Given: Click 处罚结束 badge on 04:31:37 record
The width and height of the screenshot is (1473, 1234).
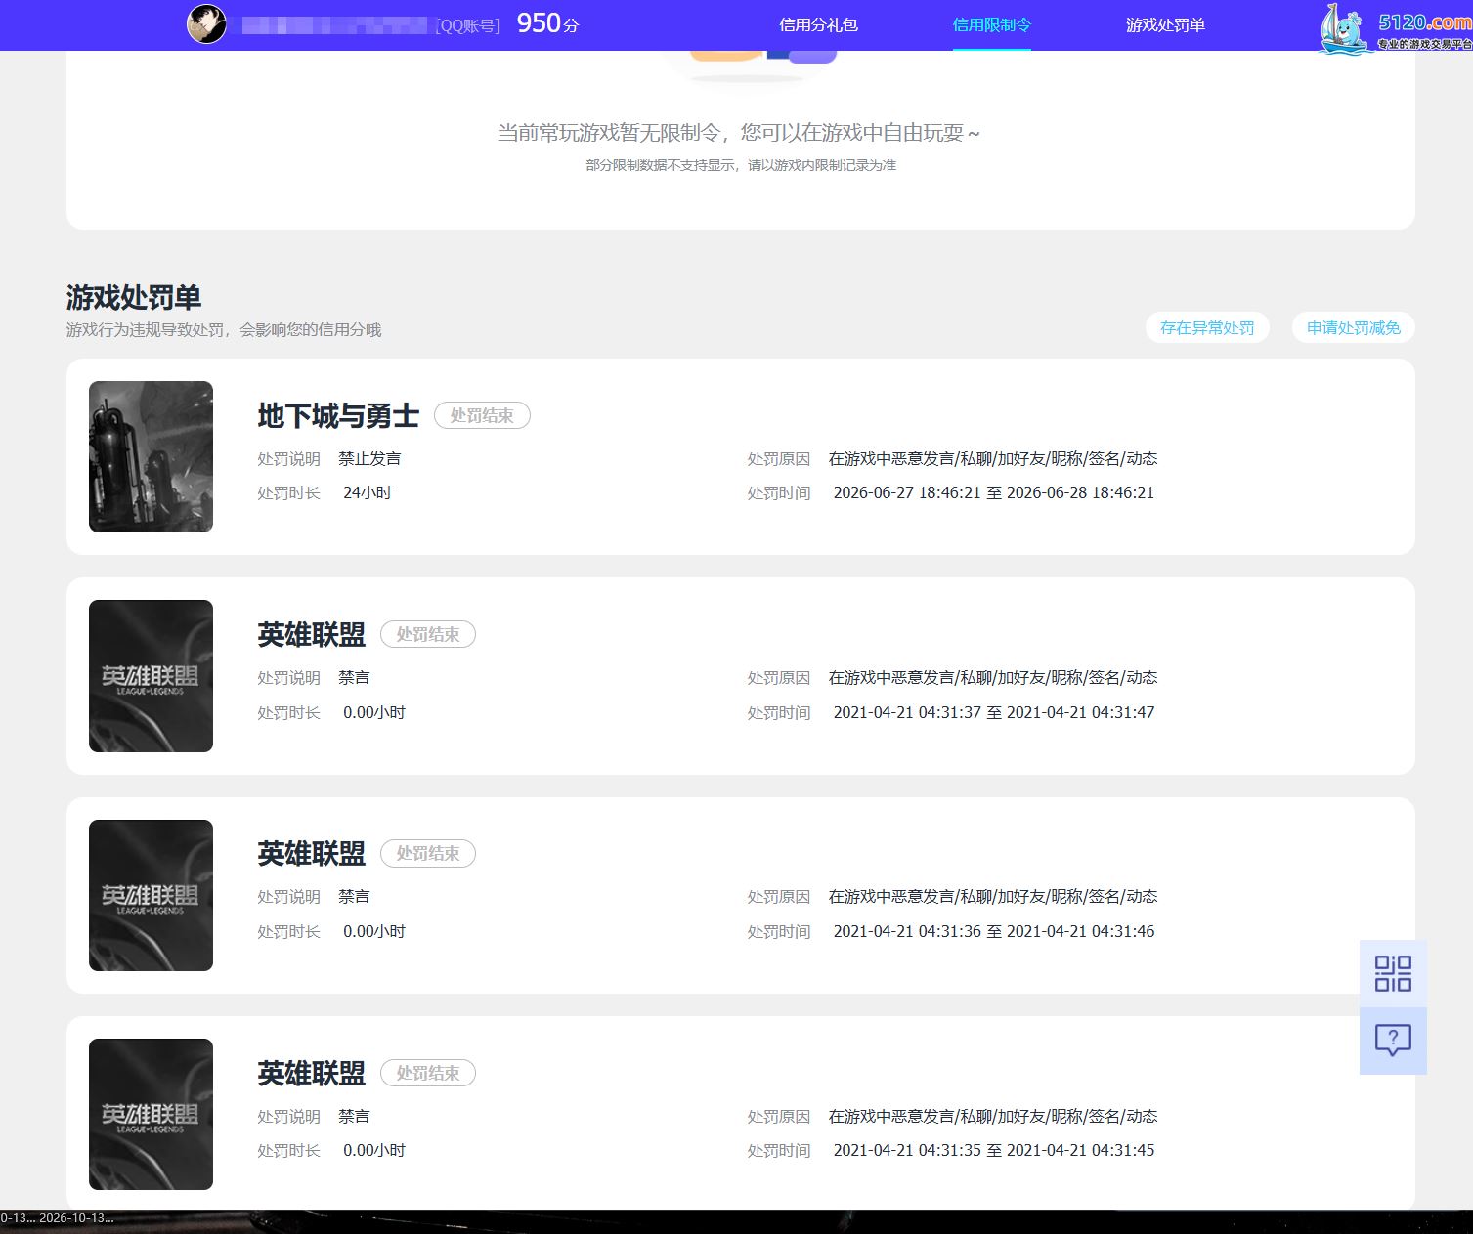Looking at the screenshot, I should [x=428, y=634].
